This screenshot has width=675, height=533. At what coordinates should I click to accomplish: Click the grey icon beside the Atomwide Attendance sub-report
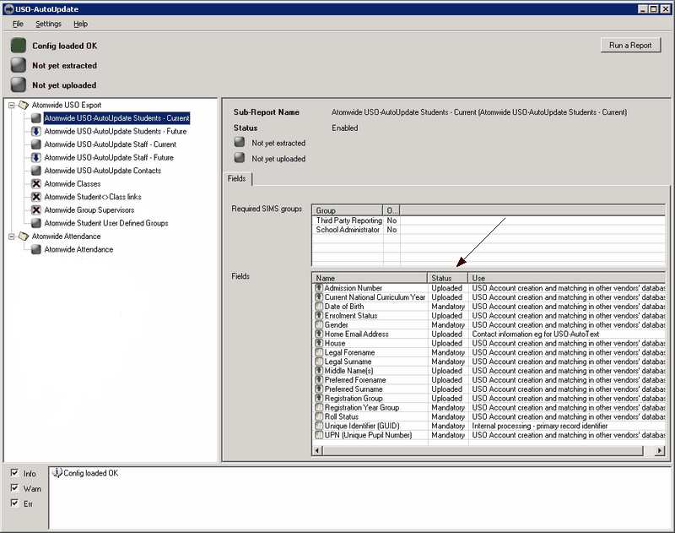(x=36, y=249)
